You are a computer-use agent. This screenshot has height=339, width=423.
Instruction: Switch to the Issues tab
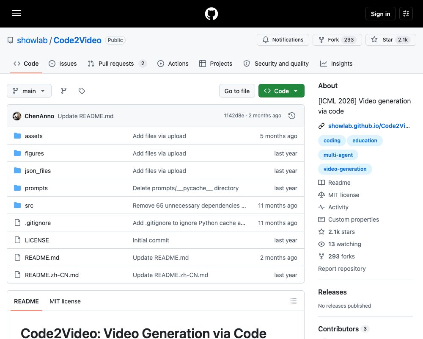63,64
